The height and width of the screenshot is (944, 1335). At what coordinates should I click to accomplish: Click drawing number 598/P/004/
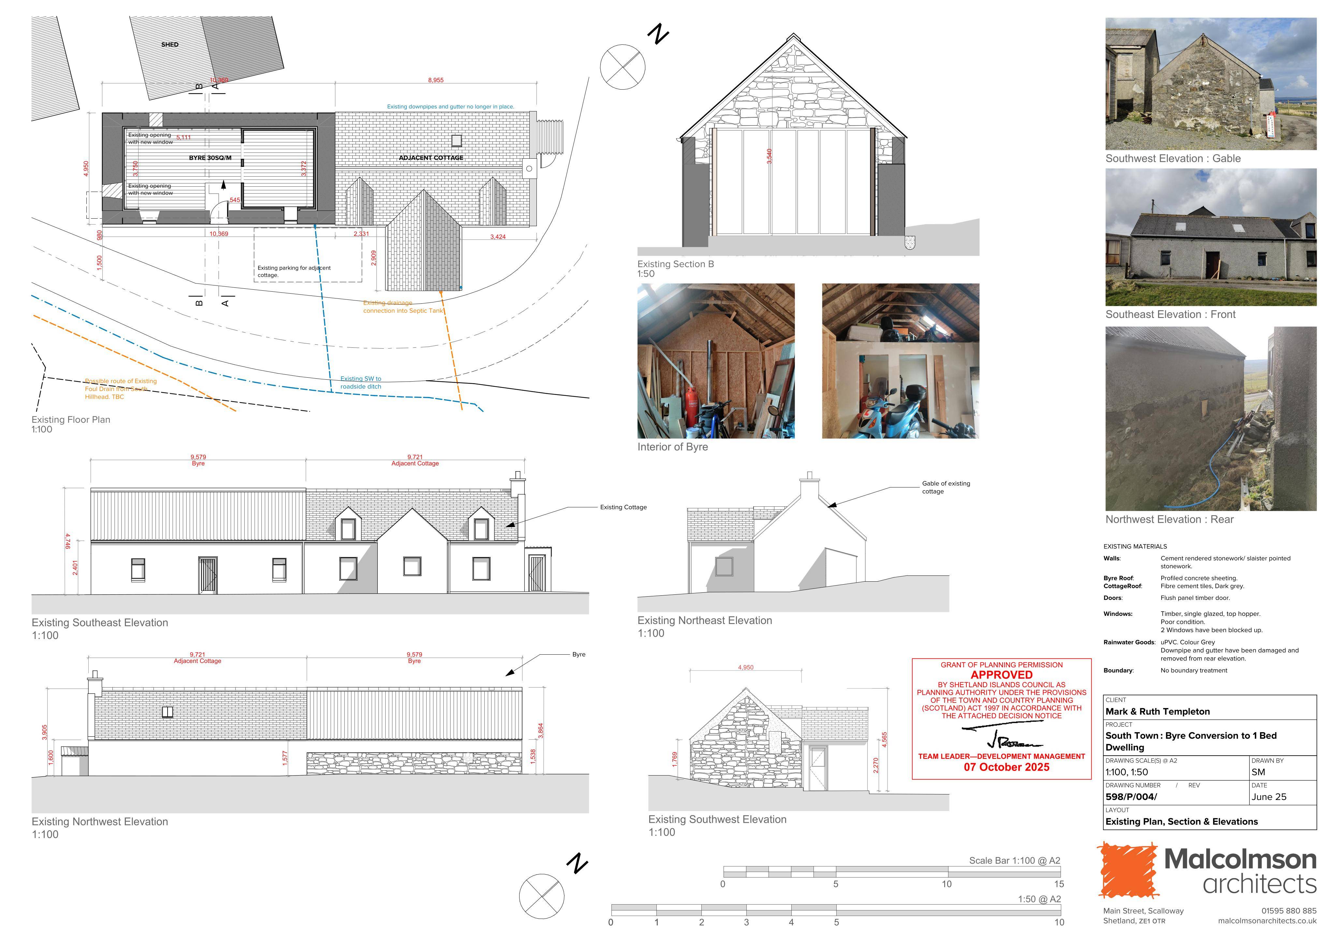[1132, 797]
